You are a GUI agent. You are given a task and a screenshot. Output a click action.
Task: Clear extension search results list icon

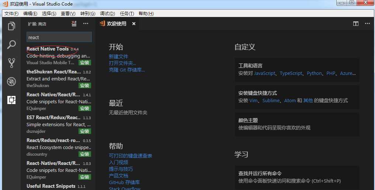point(74,24)
